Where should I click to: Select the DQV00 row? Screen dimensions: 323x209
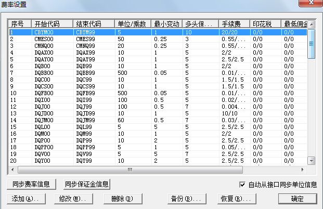[x=158, y=154]
